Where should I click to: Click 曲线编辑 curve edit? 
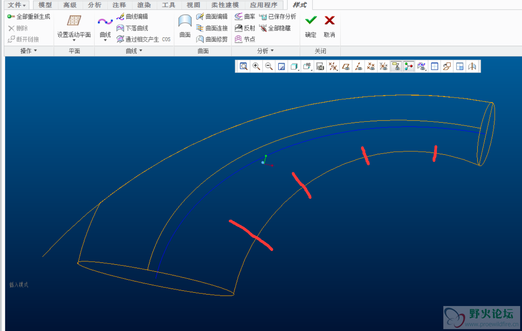pos(132,16)
